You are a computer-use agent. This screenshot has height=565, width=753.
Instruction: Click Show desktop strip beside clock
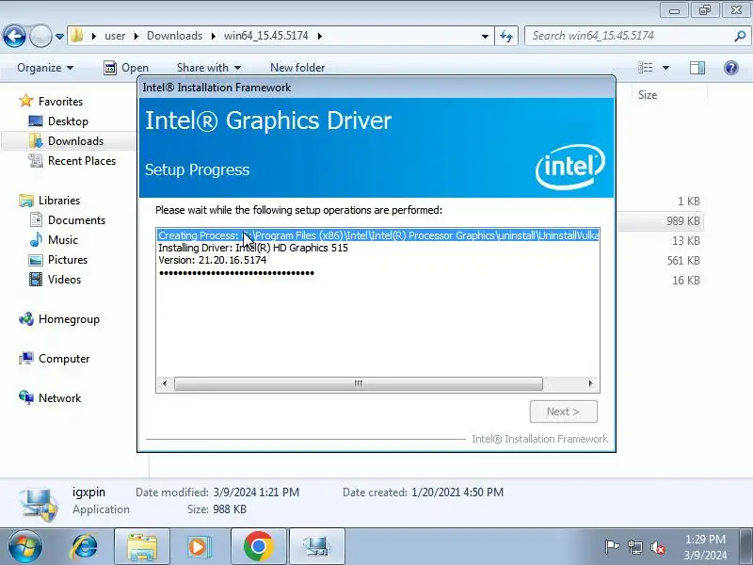point(746,546)
